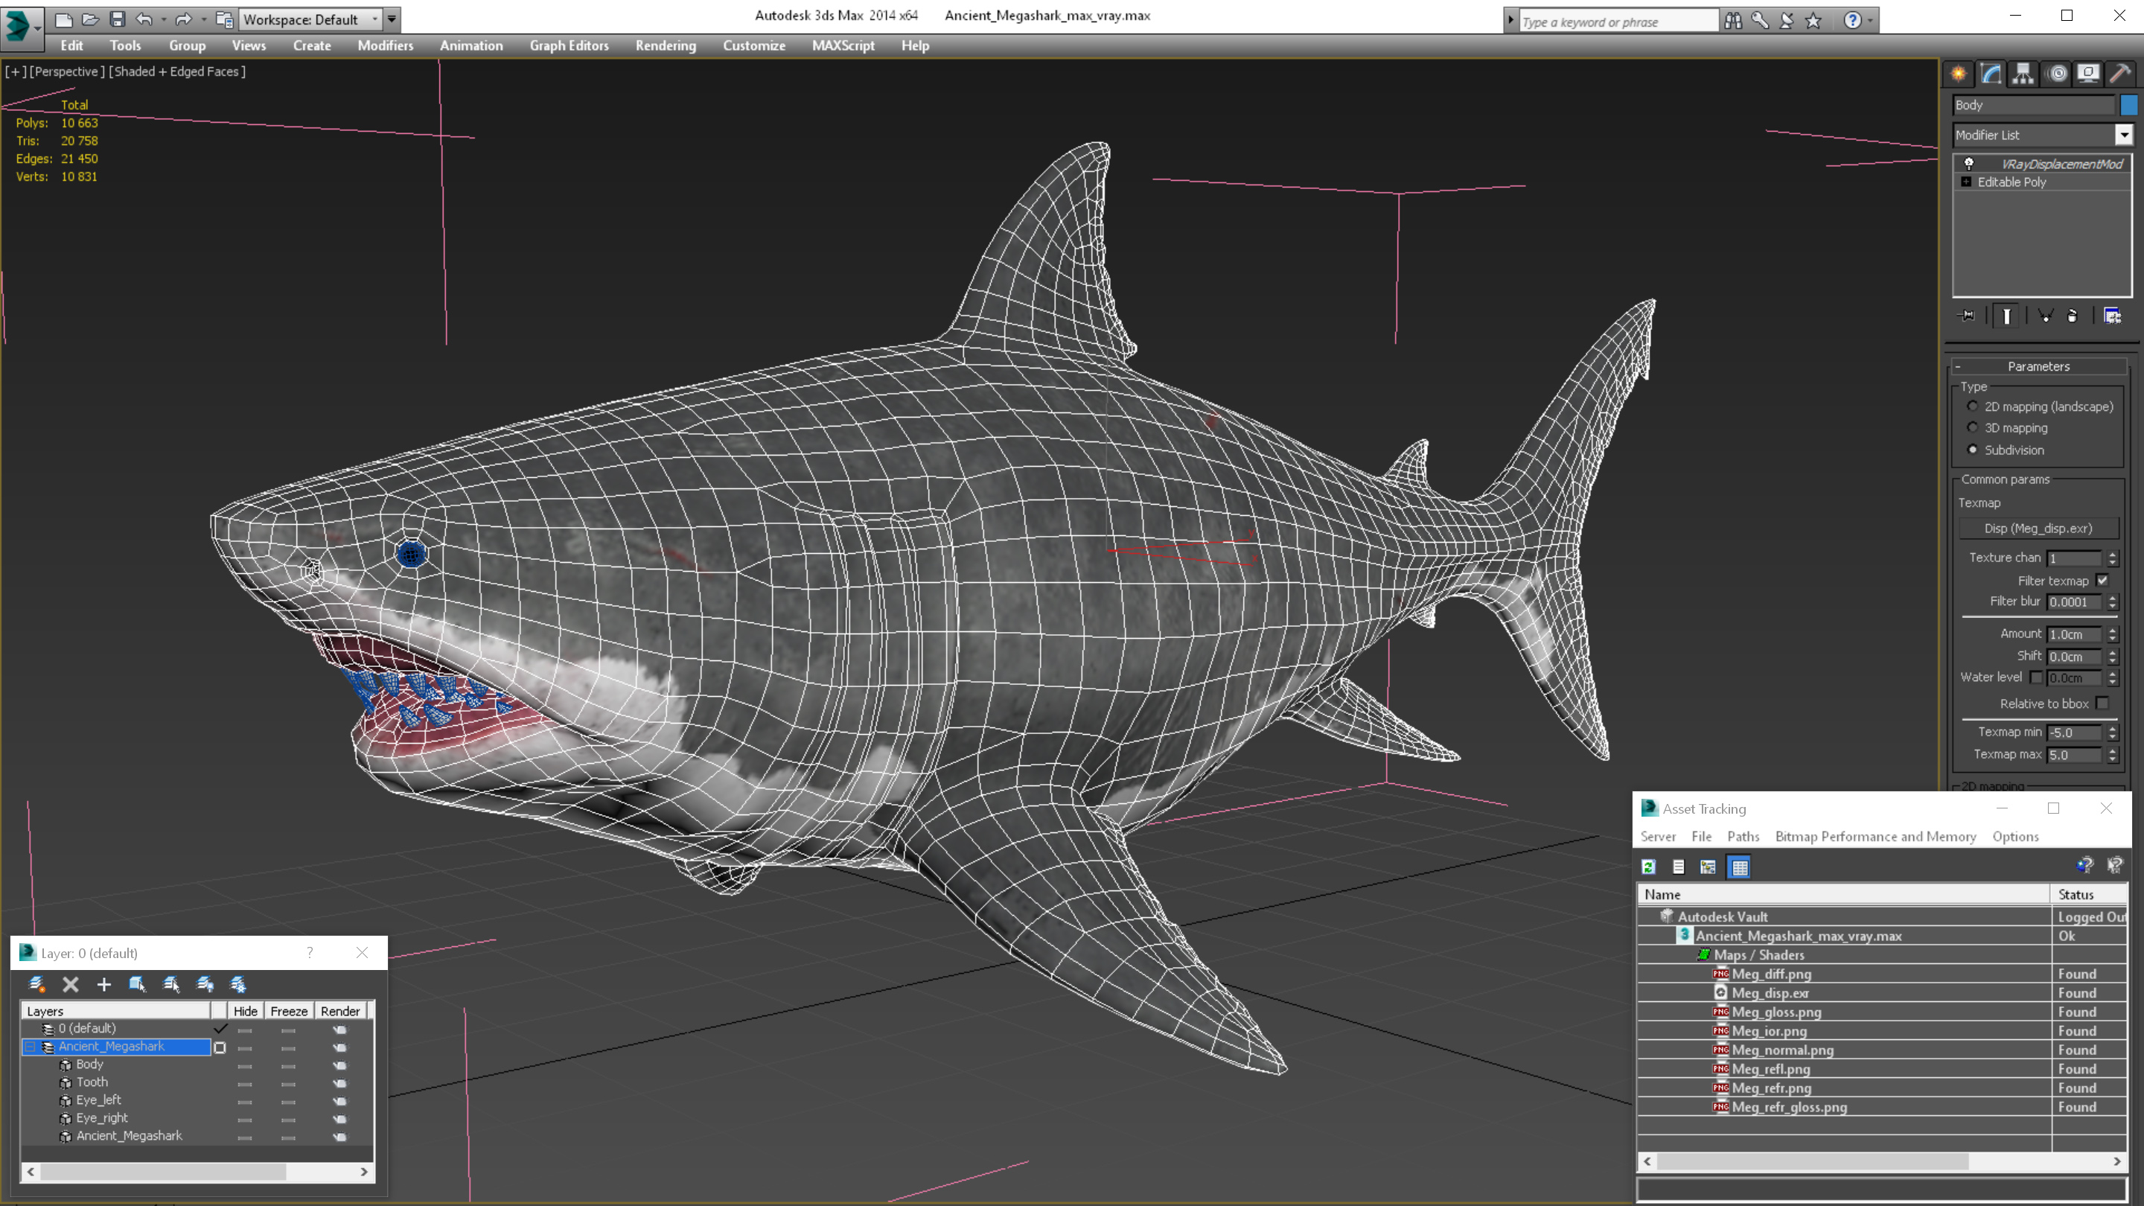Open the Graph Editors menu
Screen dimensions: 2144x1206
[569, 45]
